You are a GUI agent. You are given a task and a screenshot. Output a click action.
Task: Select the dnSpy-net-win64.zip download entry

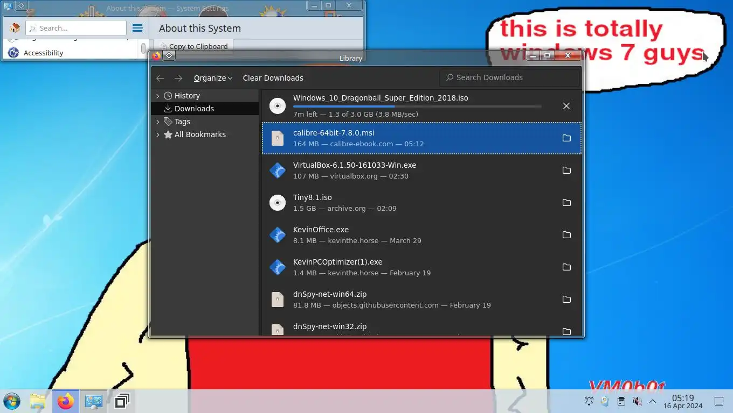[x=421, y=300]
